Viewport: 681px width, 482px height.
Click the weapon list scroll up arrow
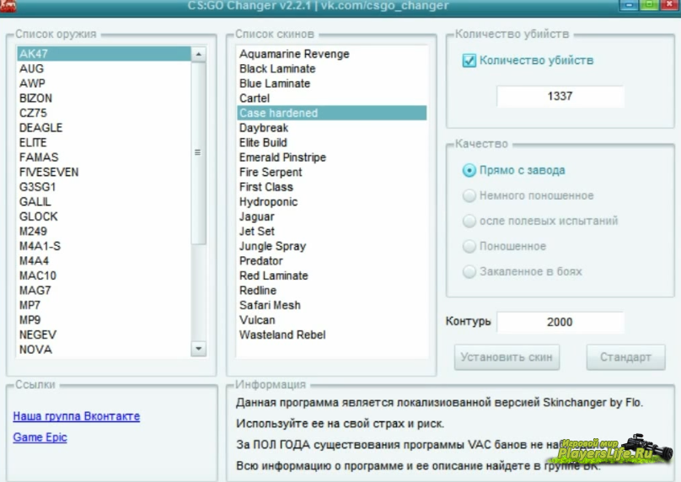click(198, 54)
